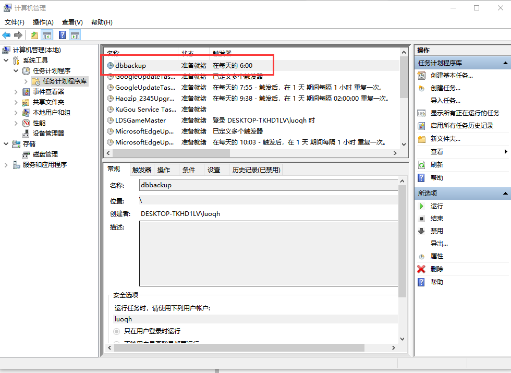
Task: Collapse the 存储 tree node
Action: click(x=6, y=144)
